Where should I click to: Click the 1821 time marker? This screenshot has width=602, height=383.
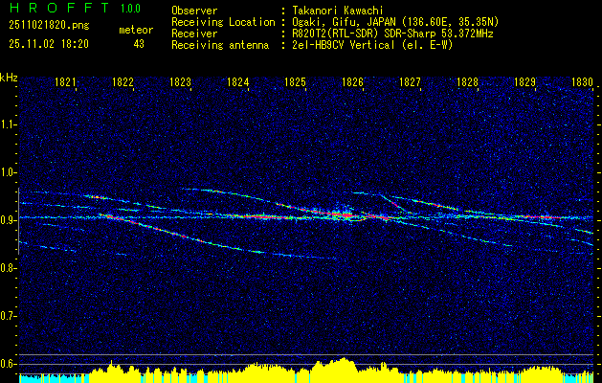point(66,81)
